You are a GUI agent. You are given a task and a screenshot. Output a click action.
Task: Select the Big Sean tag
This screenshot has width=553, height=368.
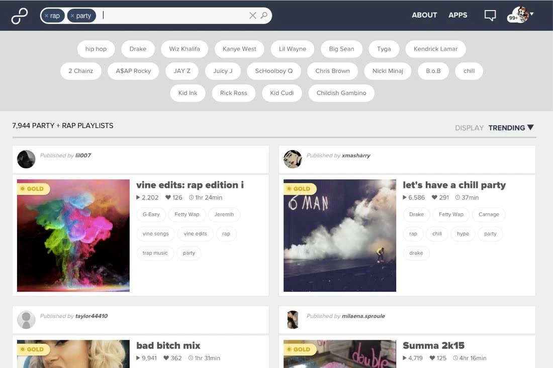[x=342, y=49]
